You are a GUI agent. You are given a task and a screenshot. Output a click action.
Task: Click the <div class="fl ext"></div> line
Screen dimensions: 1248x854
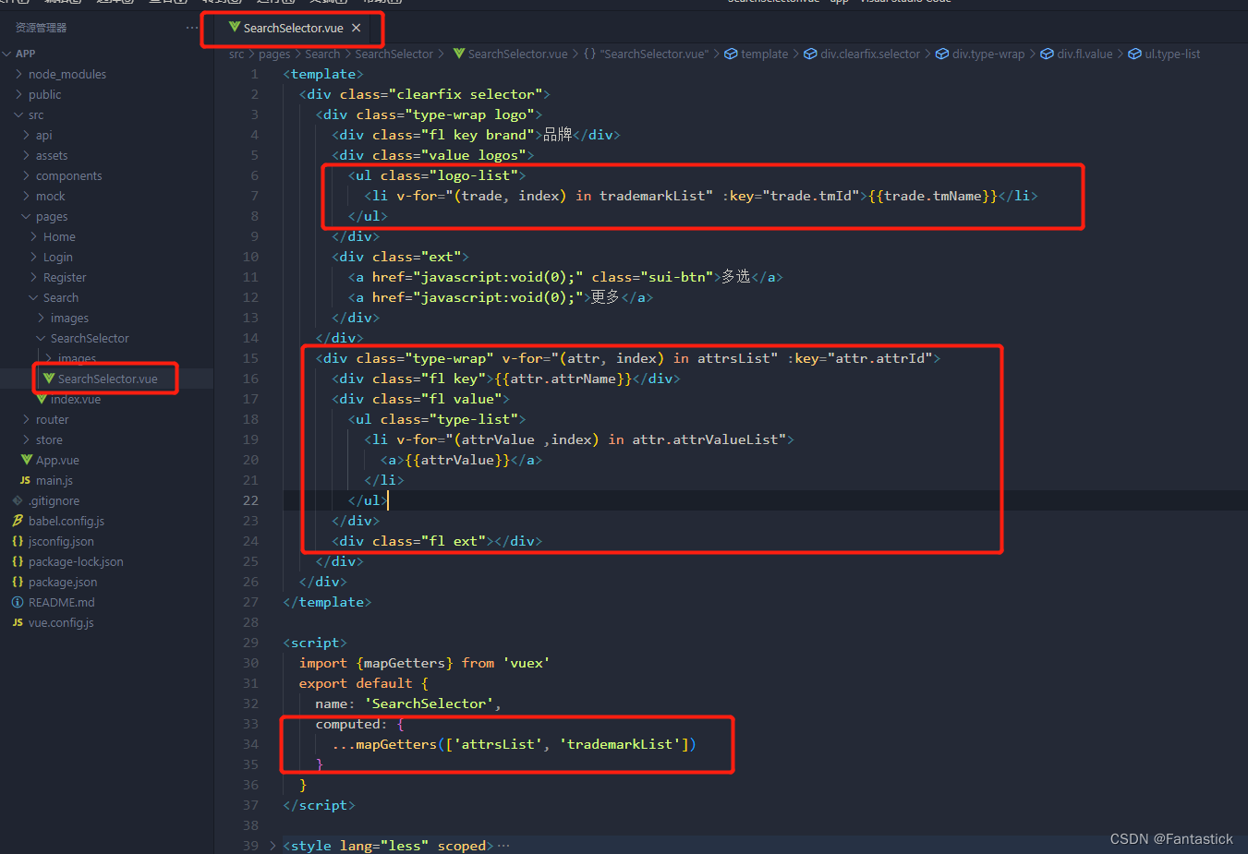437,541
